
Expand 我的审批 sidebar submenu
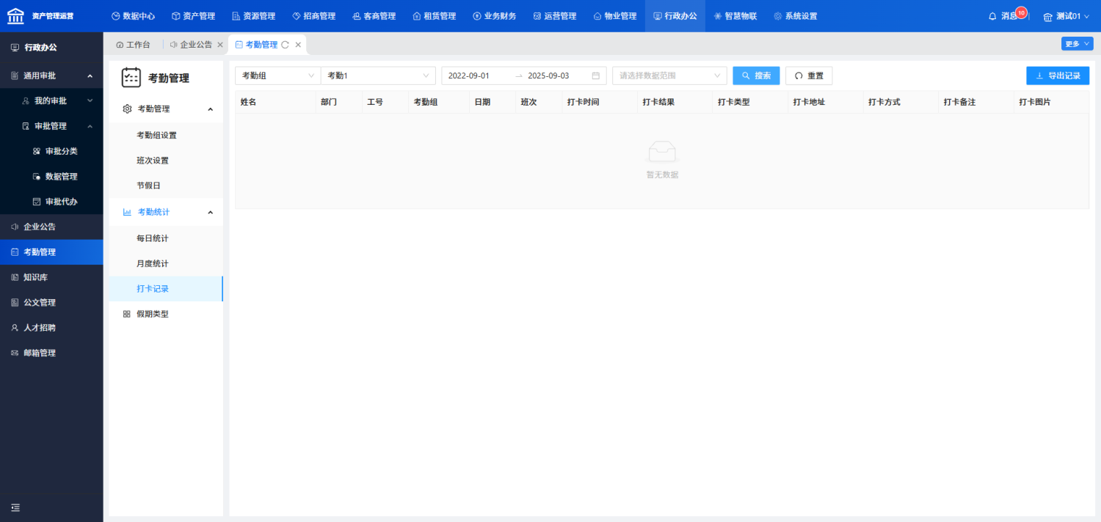[x=51, y=100]
